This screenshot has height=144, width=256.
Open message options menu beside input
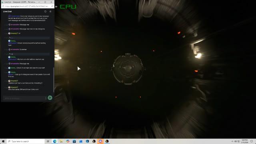tap(46, 98)
